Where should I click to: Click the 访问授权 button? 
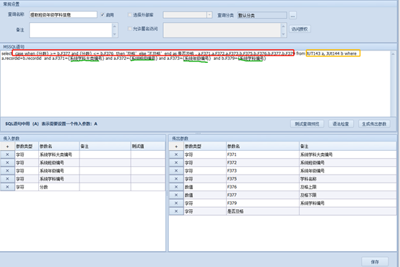300,29
